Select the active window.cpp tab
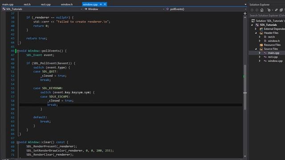The width and height of the screenshot is (285, 160). click(x=90, y=4)
